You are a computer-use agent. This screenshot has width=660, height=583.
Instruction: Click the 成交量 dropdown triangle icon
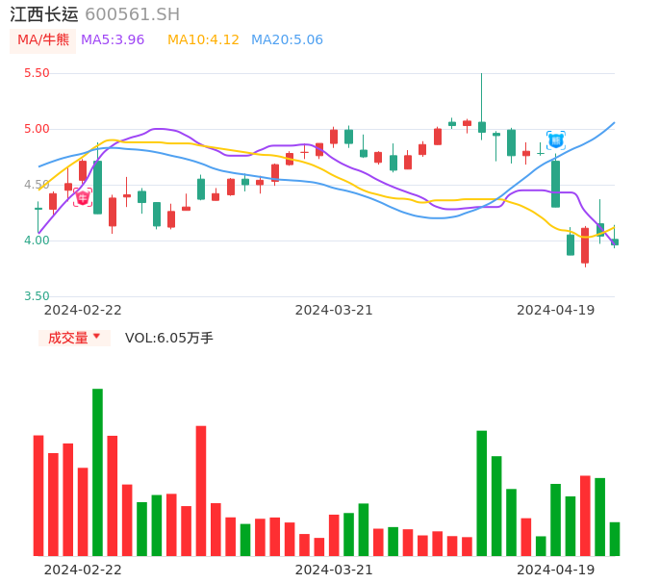(x=96, y=338)
